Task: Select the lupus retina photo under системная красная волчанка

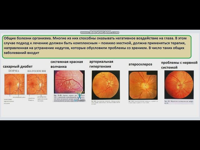Action: [x=69, y=82]
